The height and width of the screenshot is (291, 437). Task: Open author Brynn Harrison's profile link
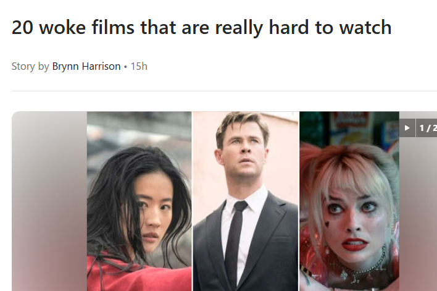pos(86,66)
